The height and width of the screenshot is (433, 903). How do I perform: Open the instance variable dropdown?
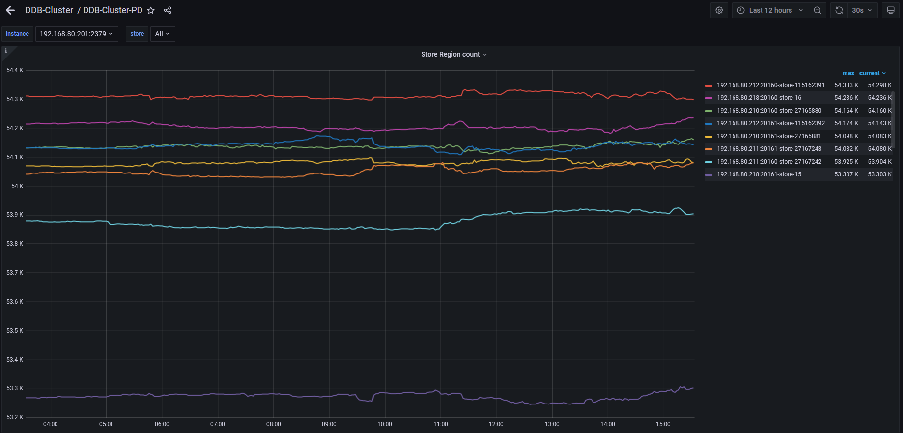(76, 34)
